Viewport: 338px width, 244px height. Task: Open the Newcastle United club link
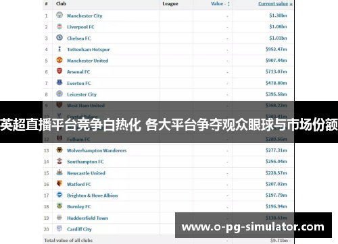(86, 173)
